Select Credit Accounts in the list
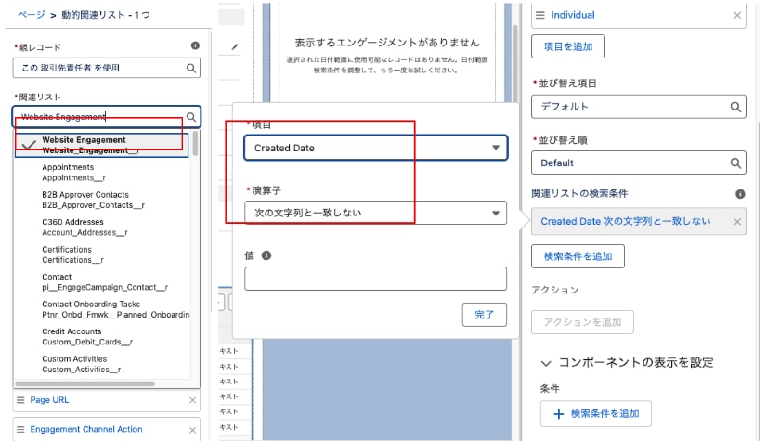Screen dimensions: 767x442 coord(71,336)
